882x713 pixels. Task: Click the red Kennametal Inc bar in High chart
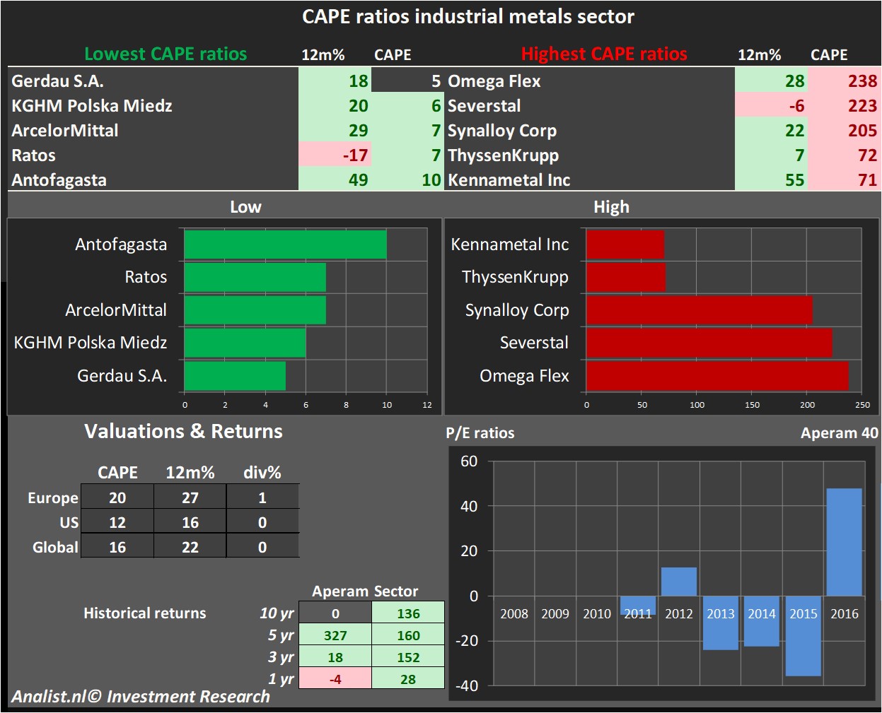coord(625,244)
